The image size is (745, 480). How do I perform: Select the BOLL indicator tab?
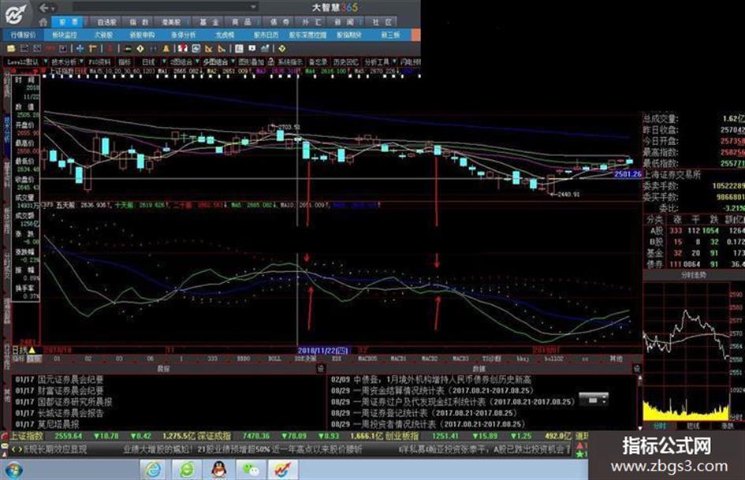pos(274,359)
